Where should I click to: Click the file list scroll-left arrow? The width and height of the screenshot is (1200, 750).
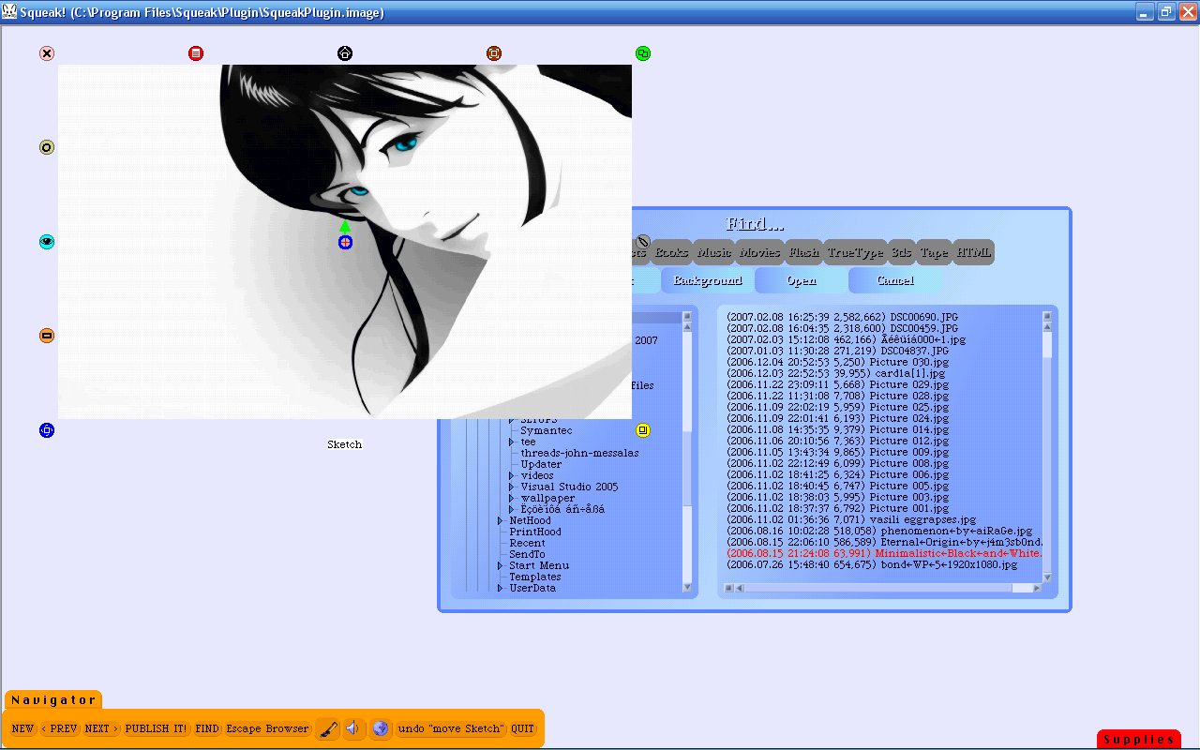(739, 588)
